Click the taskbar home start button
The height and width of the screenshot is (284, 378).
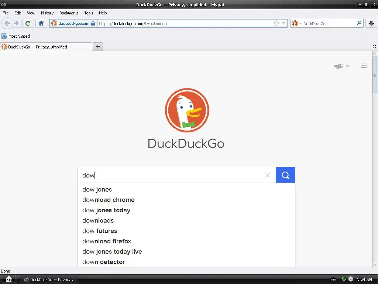pos(9,279)
